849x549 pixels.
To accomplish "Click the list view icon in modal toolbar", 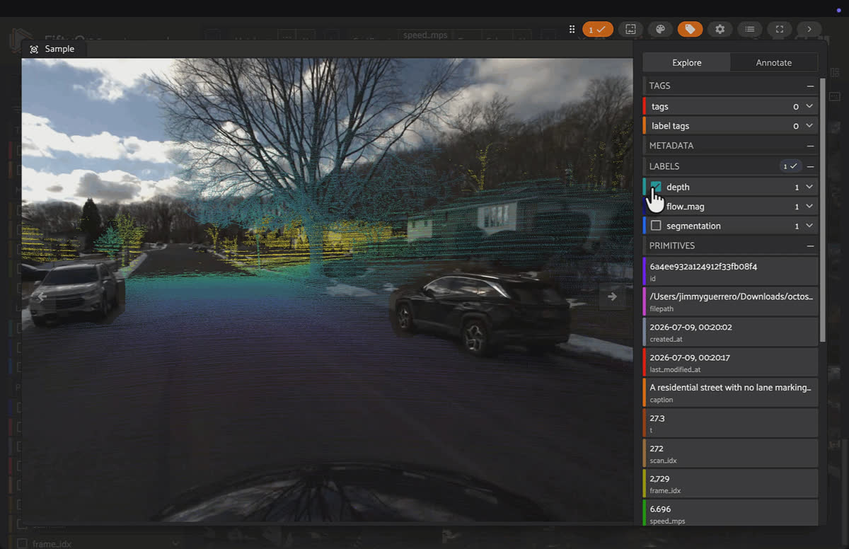I will [749, 29].
